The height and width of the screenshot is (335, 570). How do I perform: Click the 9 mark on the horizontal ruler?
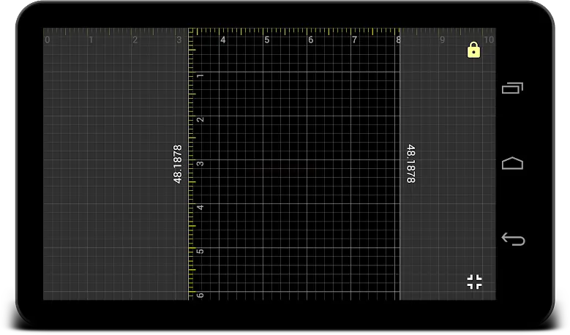click(x=442, y=39)
